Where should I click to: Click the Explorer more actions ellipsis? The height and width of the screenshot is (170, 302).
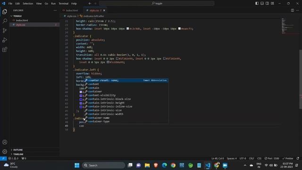point(55,10)
